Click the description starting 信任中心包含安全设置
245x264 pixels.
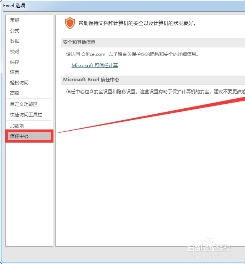point(155,92)
